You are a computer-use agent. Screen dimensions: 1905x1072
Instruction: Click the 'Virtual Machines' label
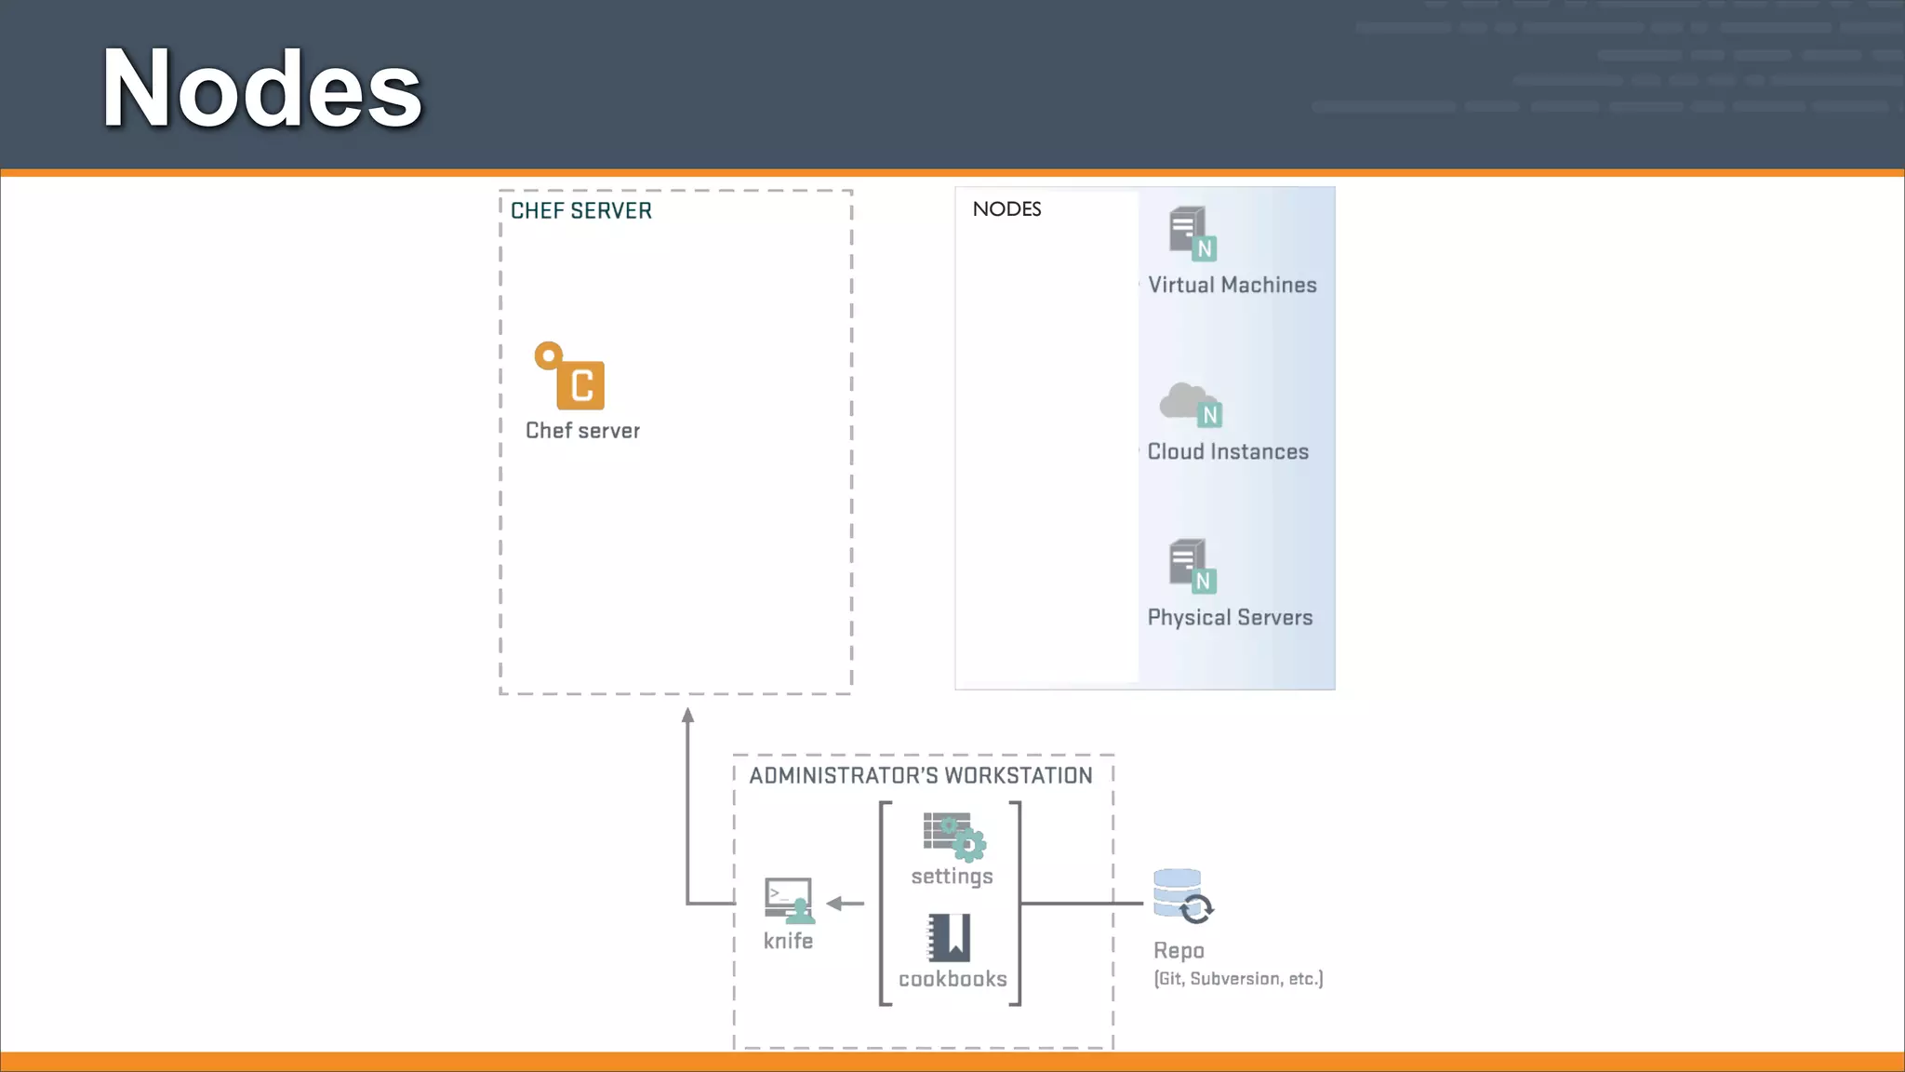(x=1232, y=285)
